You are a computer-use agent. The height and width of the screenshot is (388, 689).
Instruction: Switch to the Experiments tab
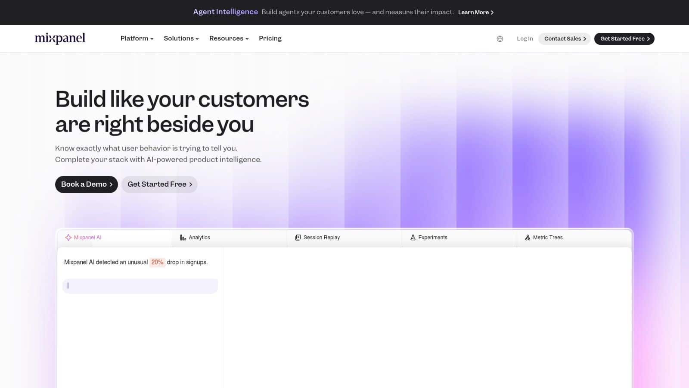point(459,238)
